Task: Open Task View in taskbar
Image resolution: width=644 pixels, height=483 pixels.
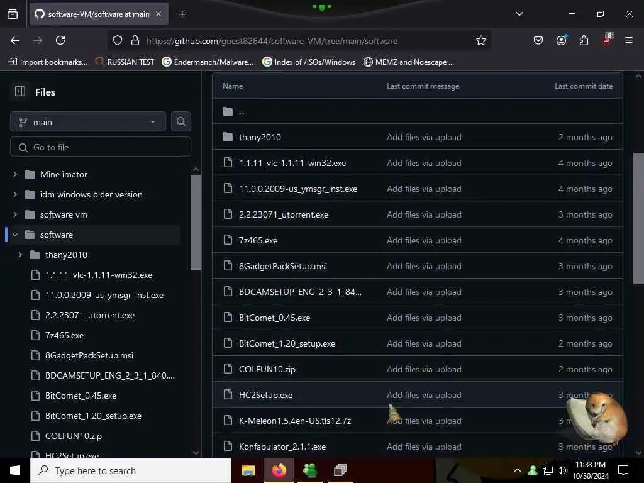Action: coord(340,470)
